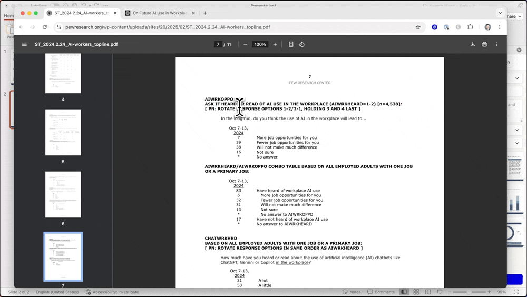Go forward to next page
Screen dimensions: 527x297
33,27
